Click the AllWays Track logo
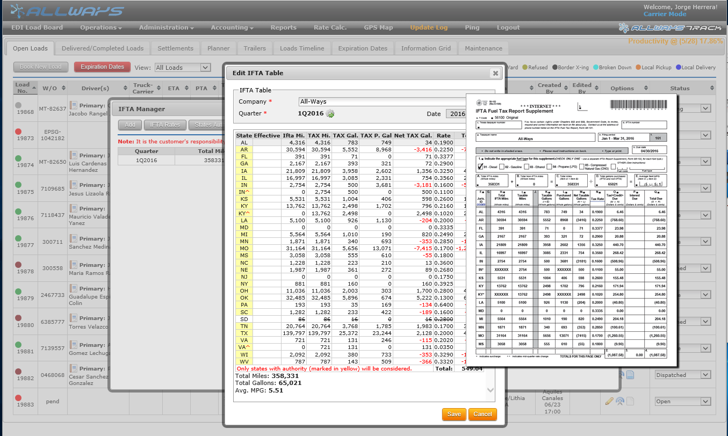Viewport: 728px width, 436px height. tap(669, 28)
